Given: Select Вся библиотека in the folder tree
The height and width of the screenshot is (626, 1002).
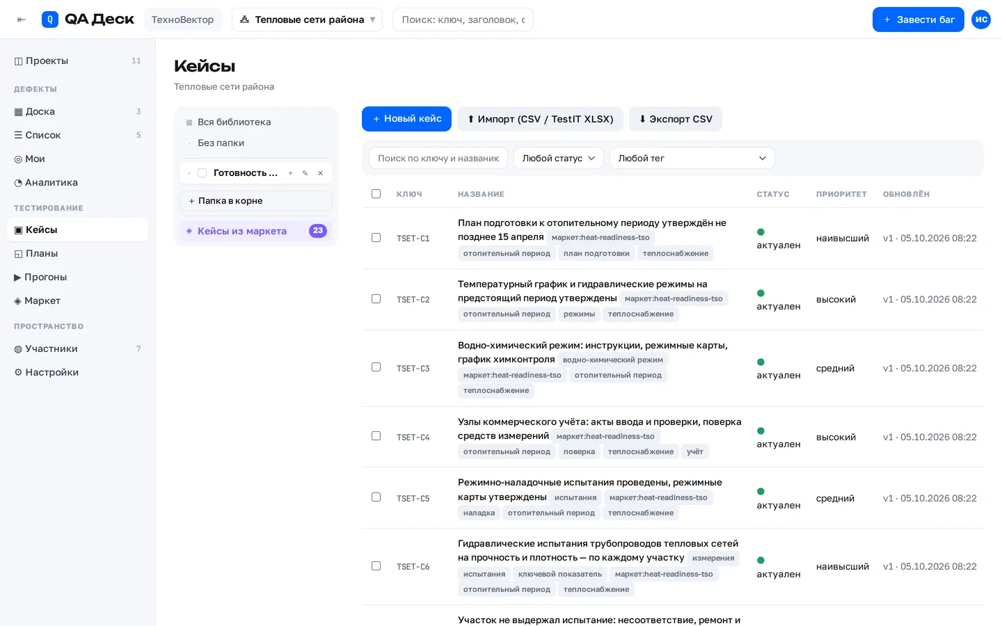Looking at the screenshot, I should [255, 122].
